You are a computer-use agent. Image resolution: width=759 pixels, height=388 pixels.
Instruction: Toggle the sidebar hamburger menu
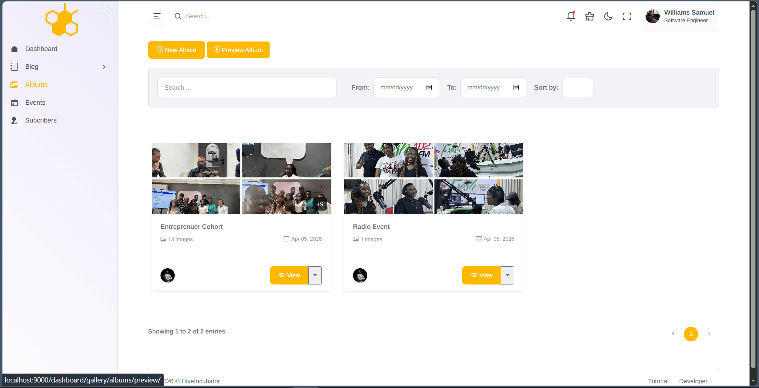click(157, 16)
